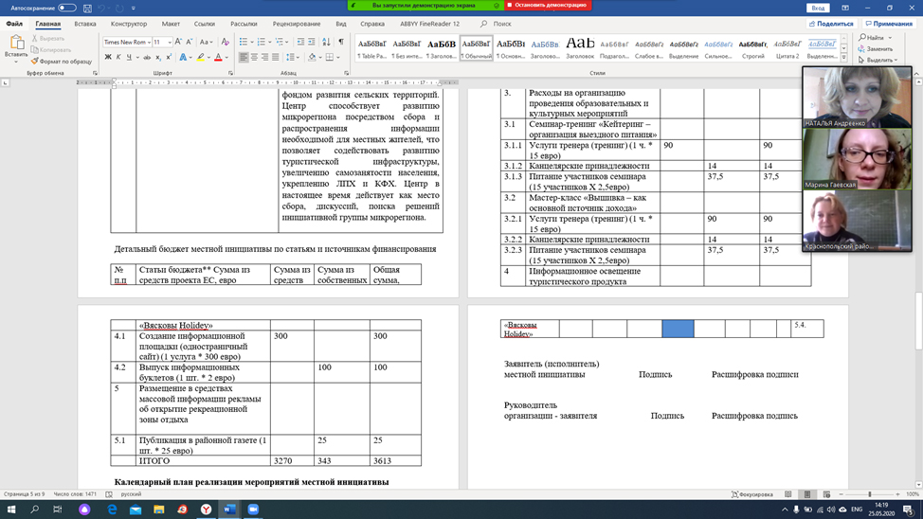Apply superscript formatting

tap(169, 58)
